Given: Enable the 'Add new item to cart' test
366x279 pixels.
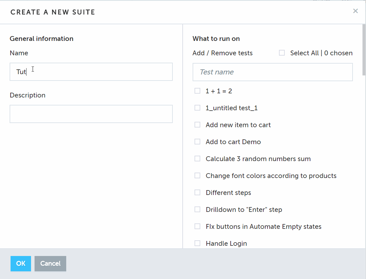Looking at the screenshot, I should click(x=197, y=125).
